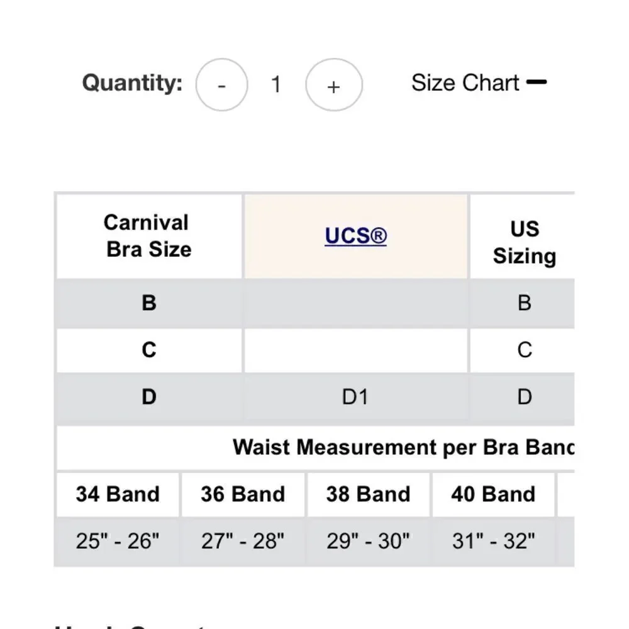Click Waist Measurement per Bra Band heading

point(404,447)
